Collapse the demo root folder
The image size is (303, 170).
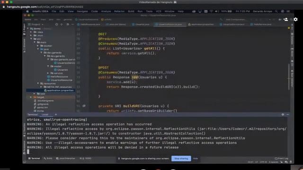tap(28, 28)
